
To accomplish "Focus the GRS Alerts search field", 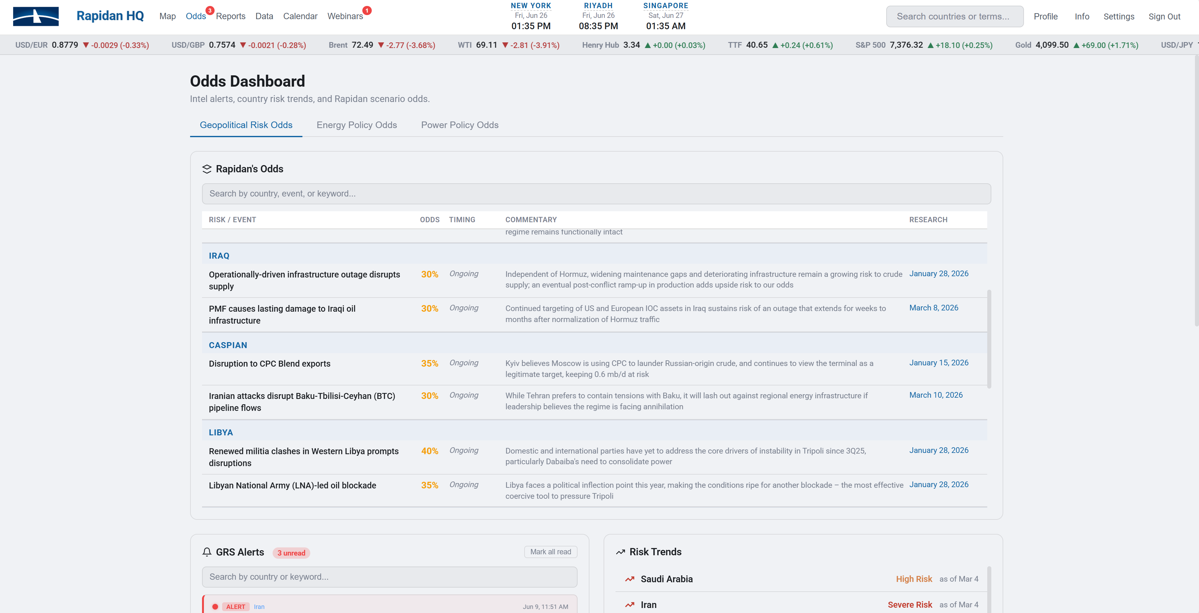I will click(x=390, y=577).
